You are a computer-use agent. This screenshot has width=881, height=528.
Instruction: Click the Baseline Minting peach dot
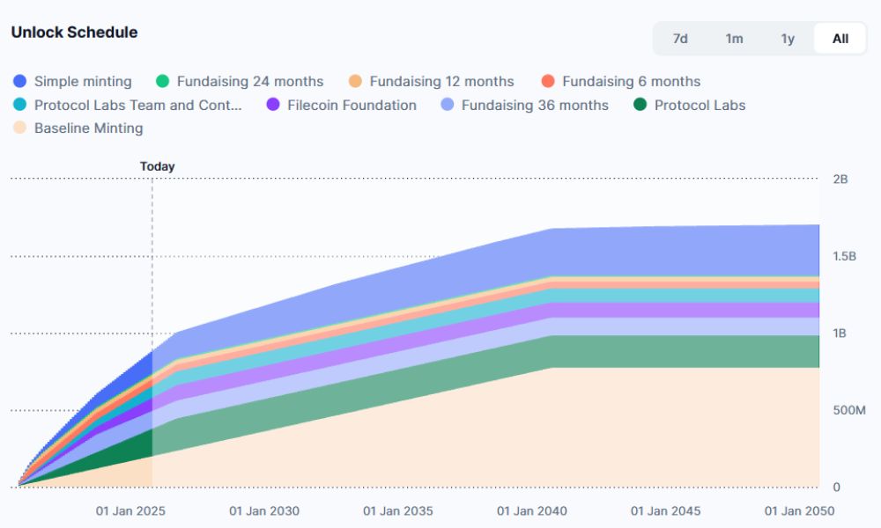pyautogui.click(x=19, y=128)
